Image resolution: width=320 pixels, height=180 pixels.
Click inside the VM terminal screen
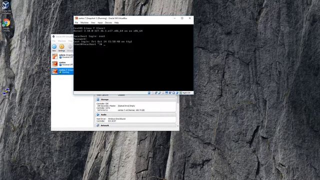(x=133, y=58)
